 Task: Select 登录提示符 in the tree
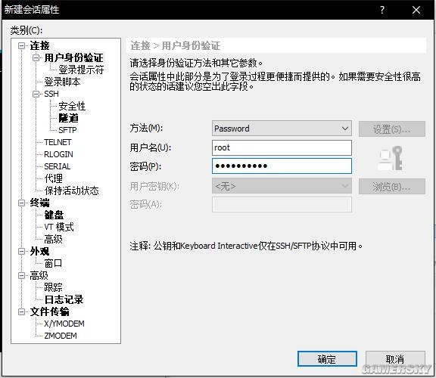pyautogui.click(x=81, y=70)
